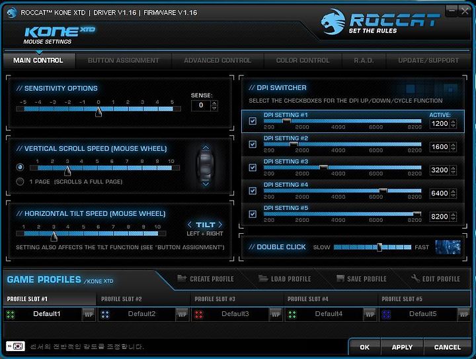This screenshot has height=359, width=476.
Task: Click the horizontal tilt speed slider handle
Action: coord(54,236)
